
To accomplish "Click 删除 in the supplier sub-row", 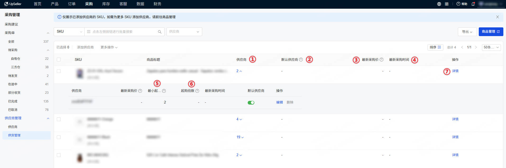I will [x=290, y=102].
